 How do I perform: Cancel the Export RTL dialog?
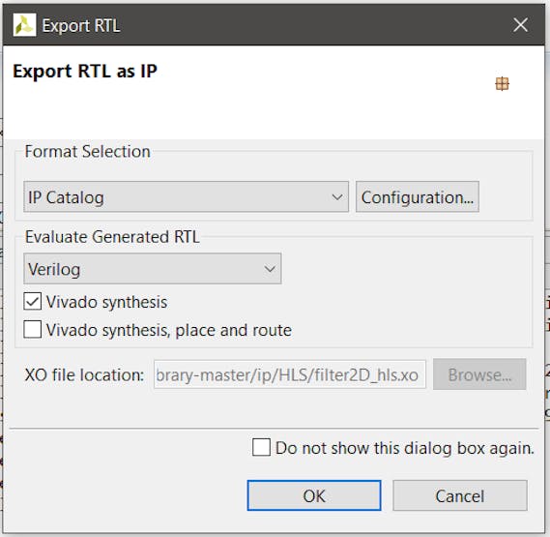460,495
